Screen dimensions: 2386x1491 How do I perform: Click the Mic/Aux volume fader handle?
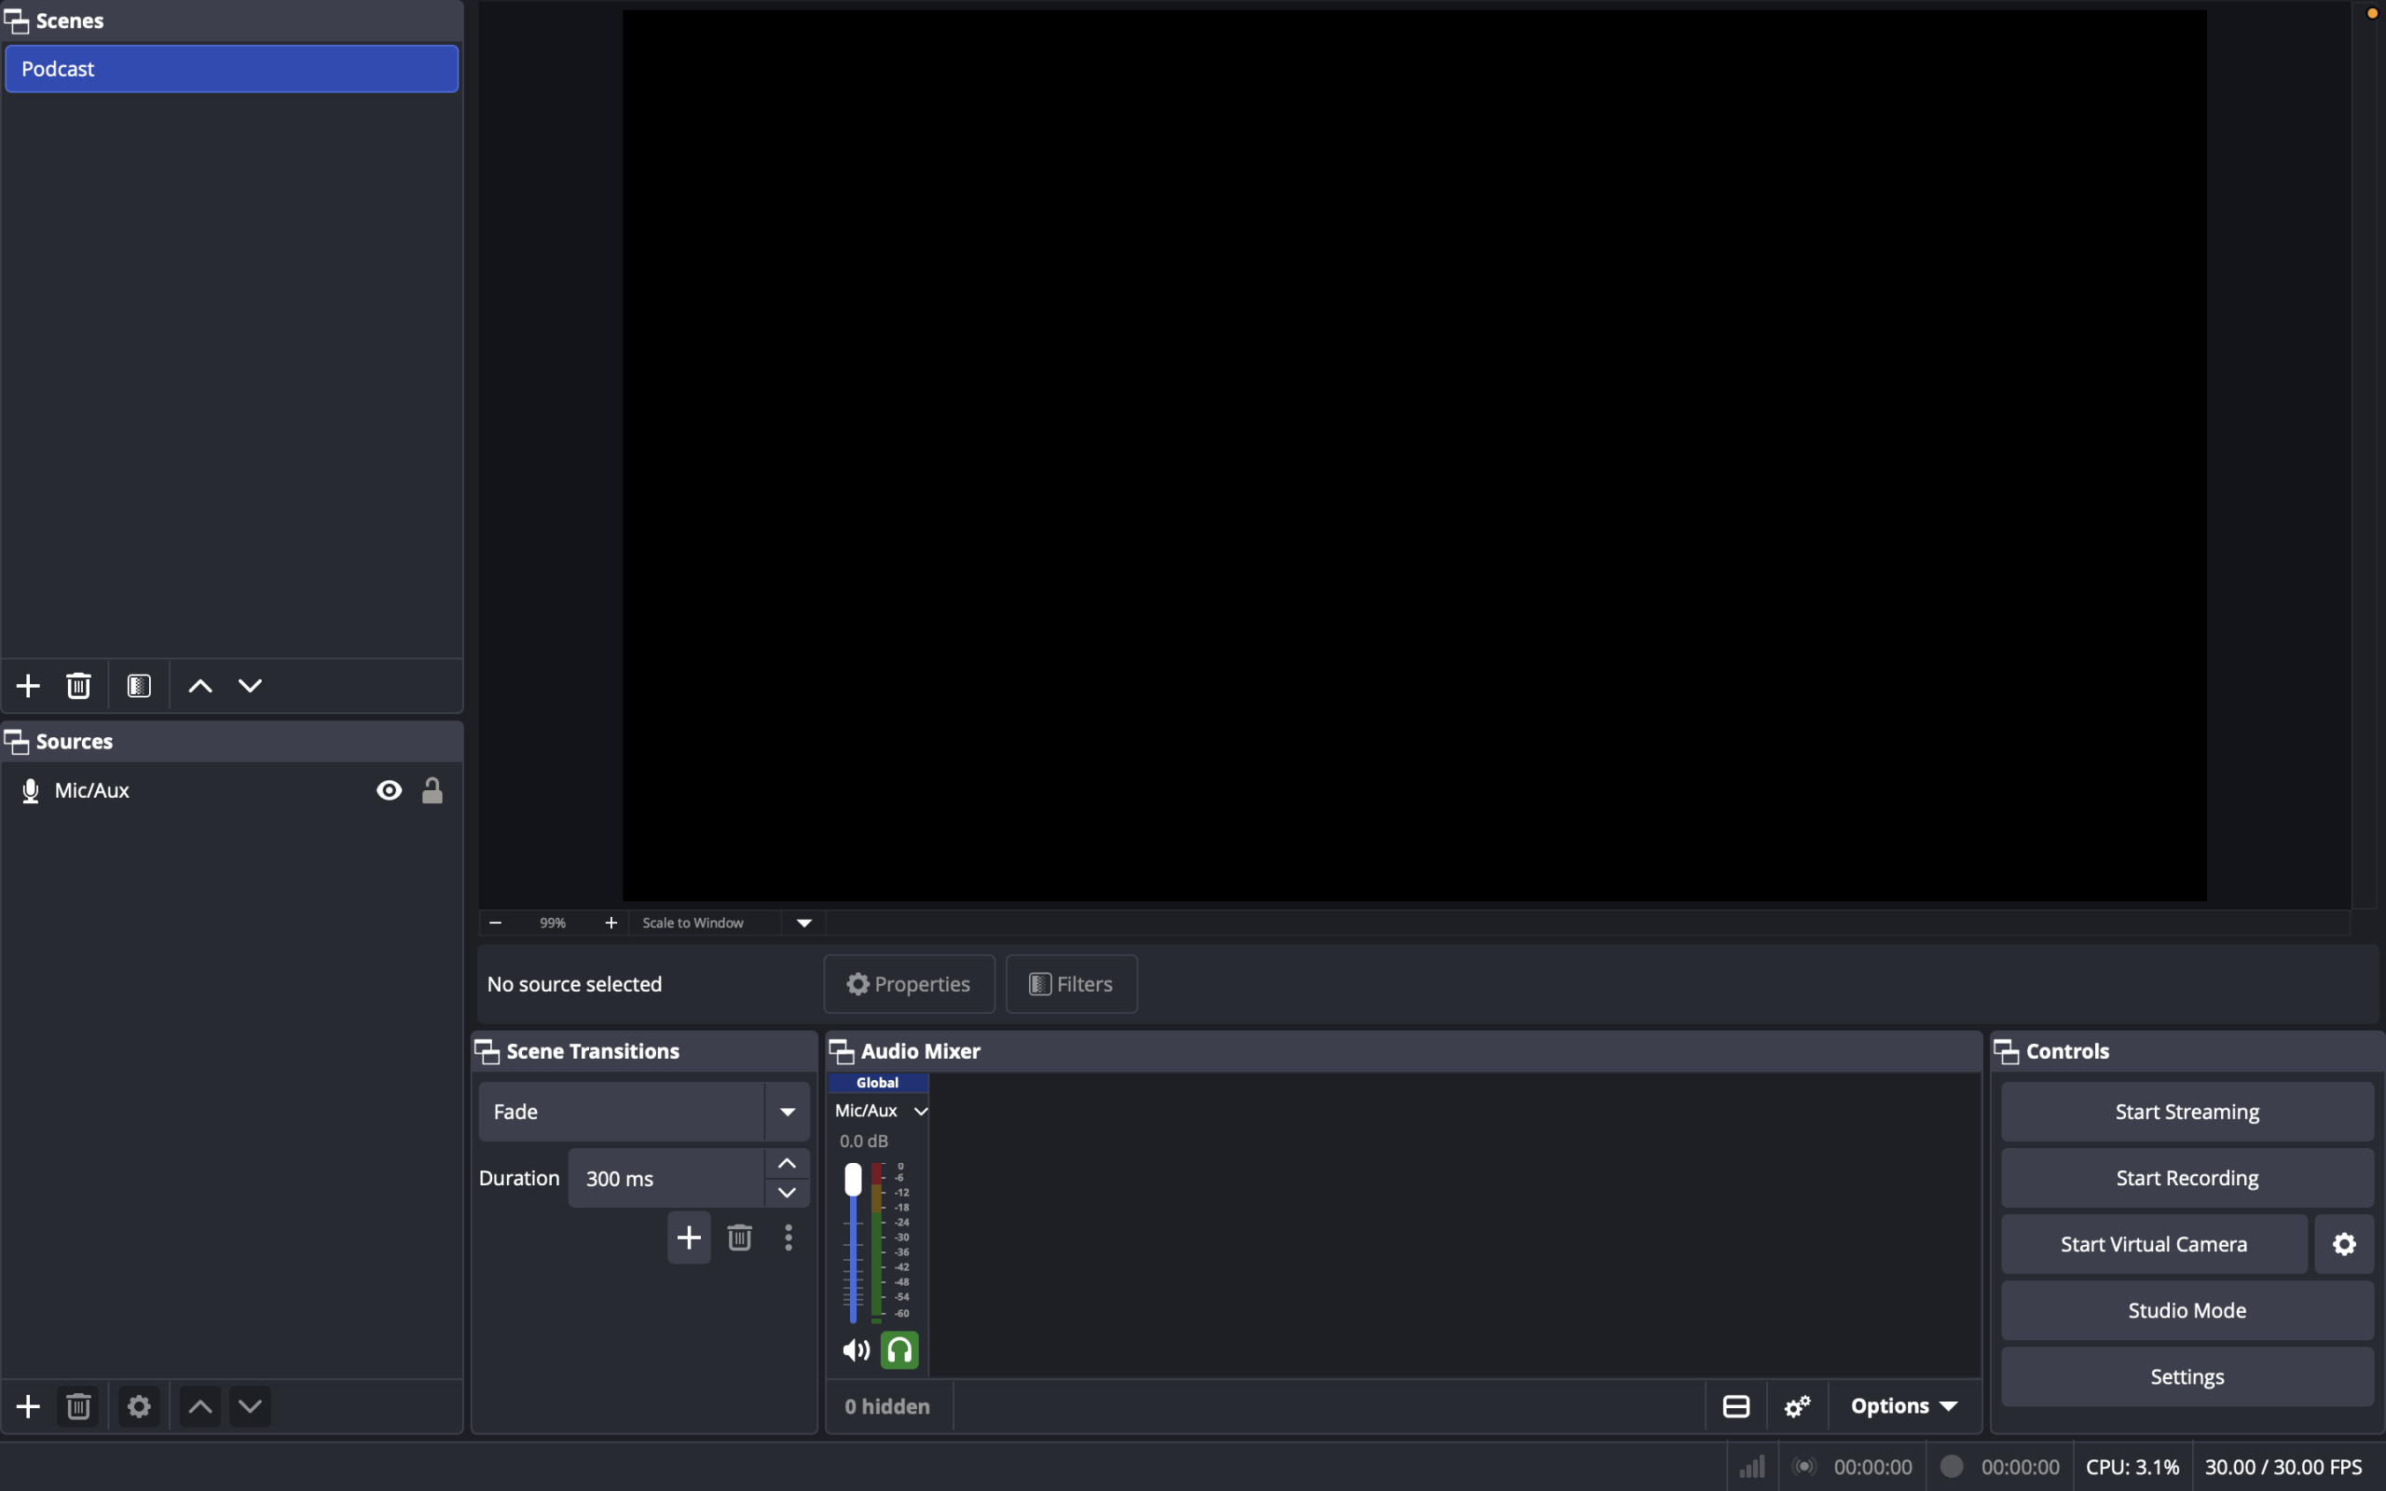[853, 1180]
